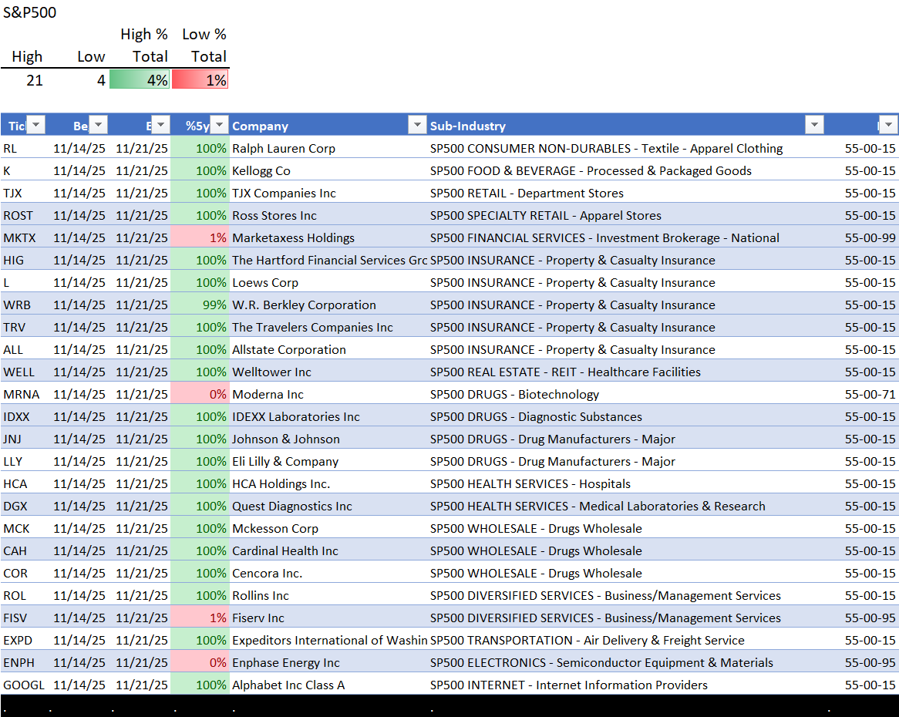Click the Company column header
Image resolution: width=899 pixels, height=717 pixels.
329,126
